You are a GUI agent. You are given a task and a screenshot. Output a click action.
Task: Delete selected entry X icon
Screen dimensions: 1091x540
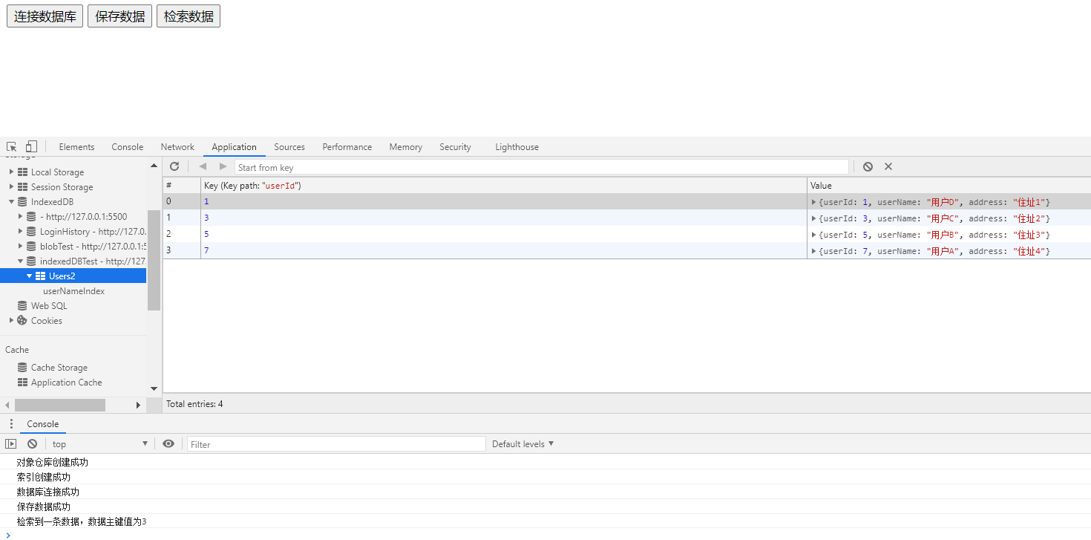tap(888, 166)
